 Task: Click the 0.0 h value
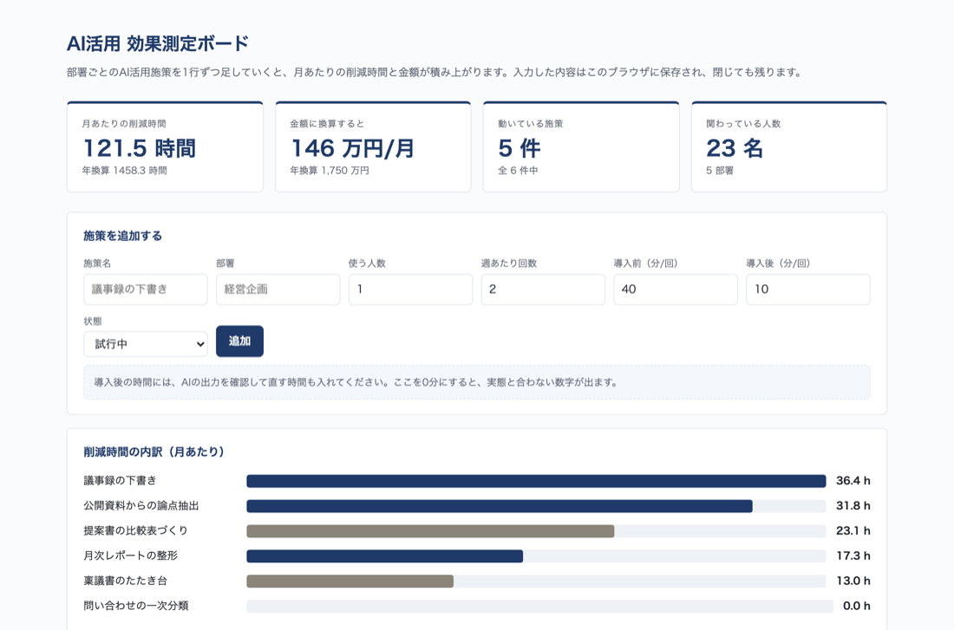coord(857,607)
